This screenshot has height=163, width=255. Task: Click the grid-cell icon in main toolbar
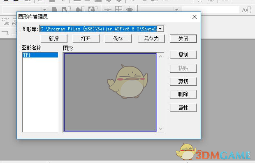click(119, 9)
